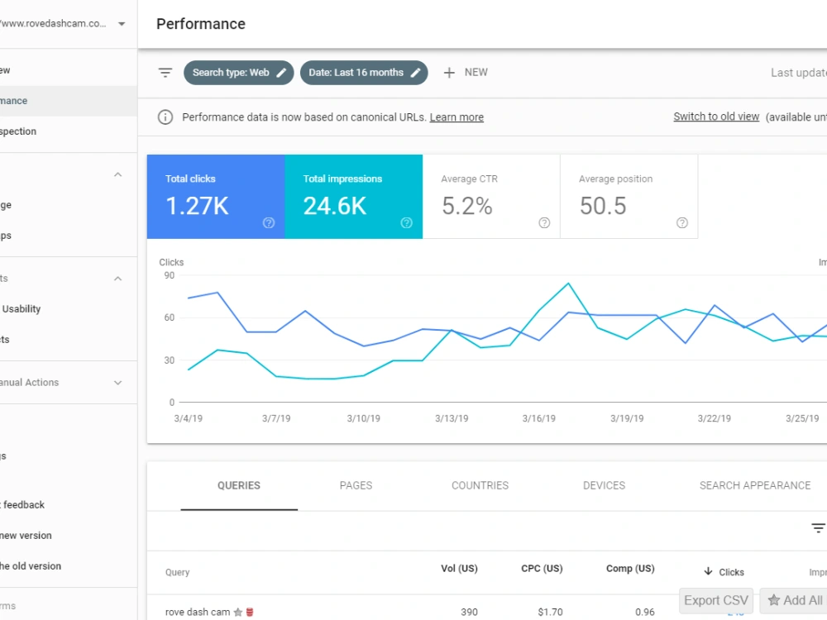Click the info icon beside Performance data notice
The width and height of the screenshot is (827, 620).
[165, 117]
